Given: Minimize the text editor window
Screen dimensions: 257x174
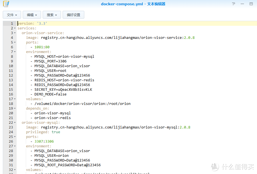Looking at the screenshot, I should [242, 4].
